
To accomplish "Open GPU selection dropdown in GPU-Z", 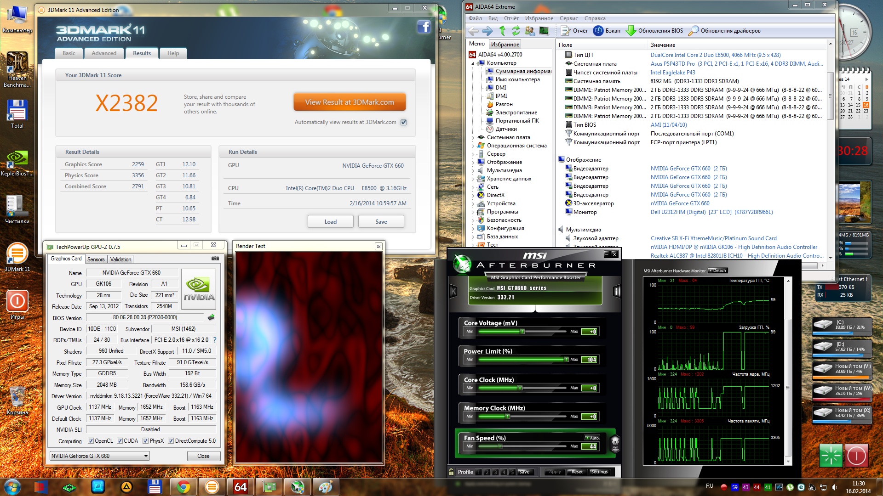I will coord(146,456).
